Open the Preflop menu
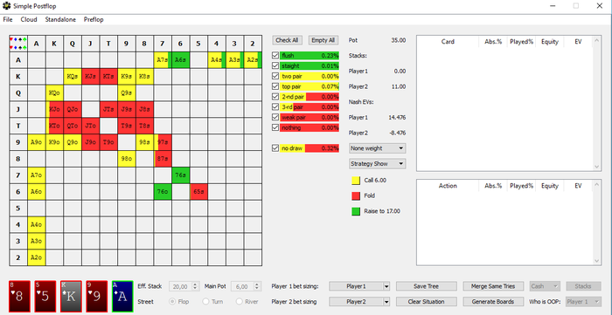 (94, 19)
